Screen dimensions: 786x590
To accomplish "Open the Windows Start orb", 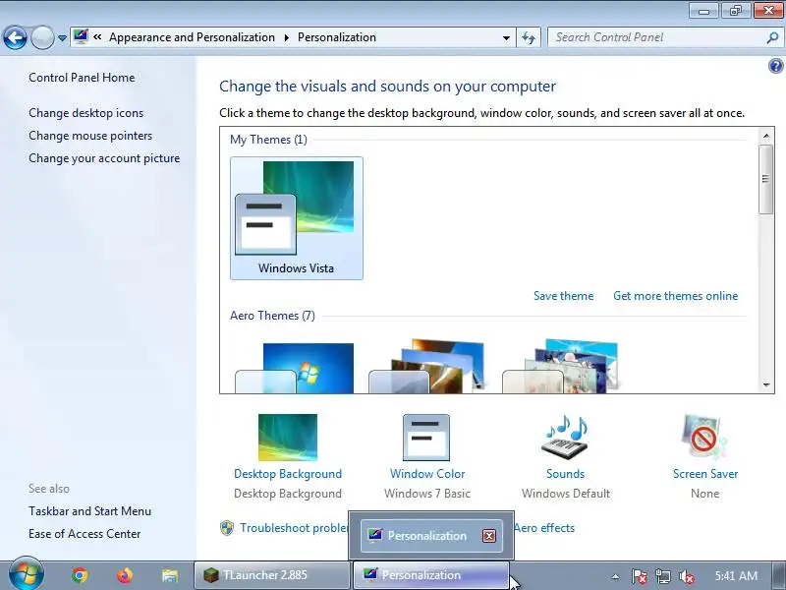I will (x=26, y=573).
